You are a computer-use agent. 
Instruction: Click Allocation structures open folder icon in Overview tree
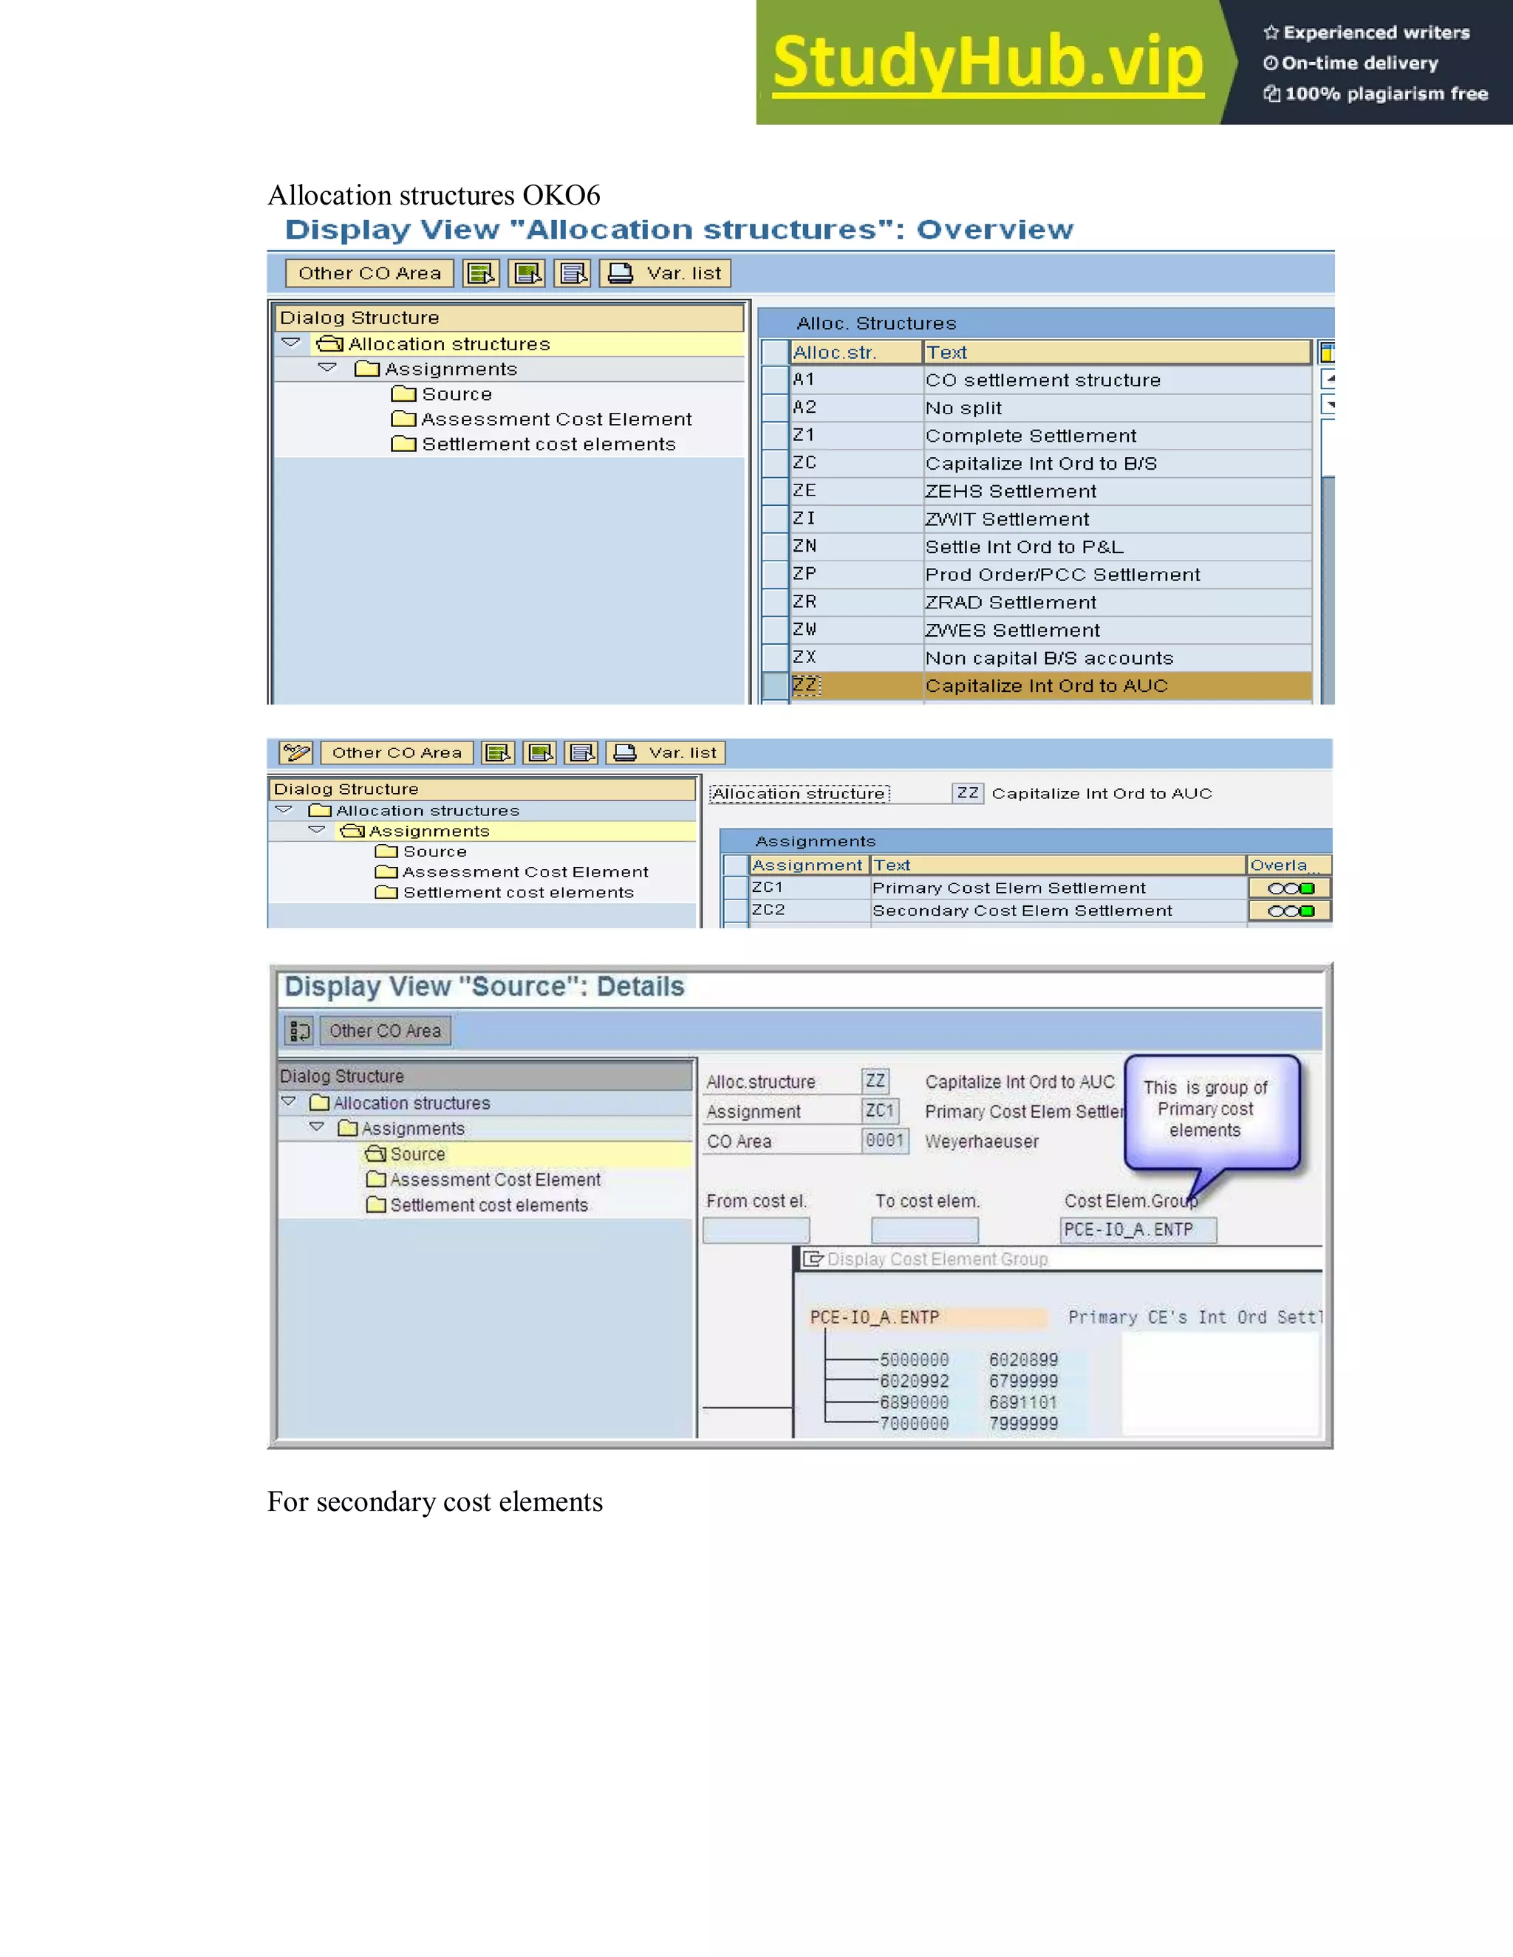329,344
